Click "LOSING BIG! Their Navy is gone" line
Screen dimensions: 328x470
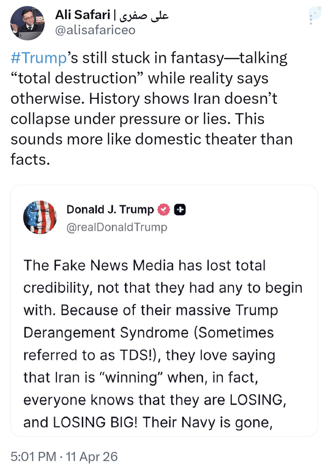162,423
